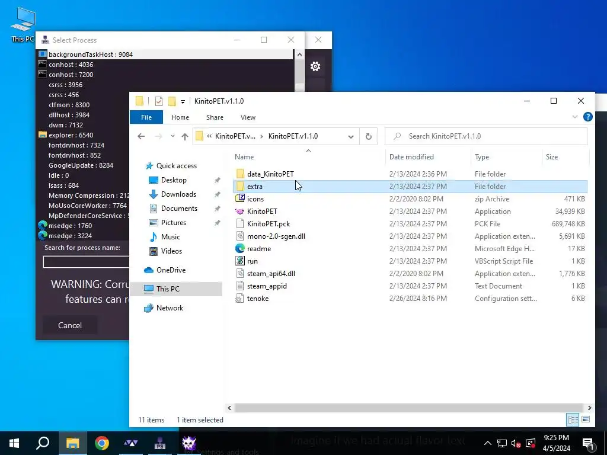Select the KinitoPET application file
607x455 pixels.
[x=262, y=212]
